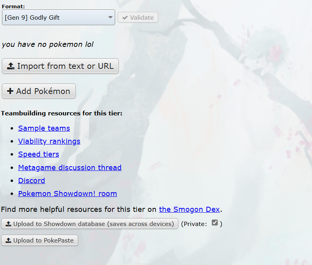Toggle the Private checkbox
The height and width of the screenshot is (265, 312).
click(215, 223)
